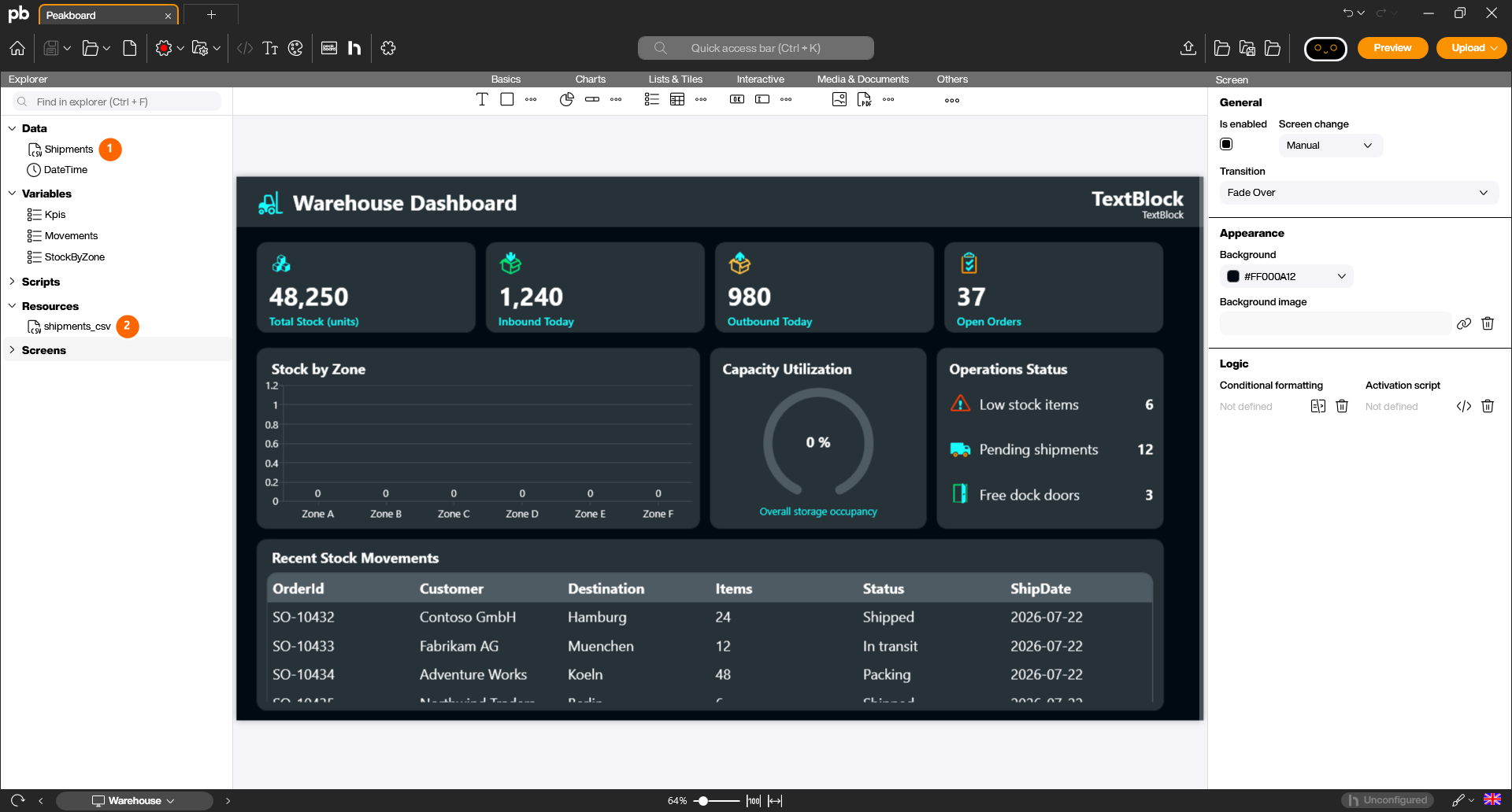Insert a text input box control
The image size is (1512, 812).
[x=762, y=99]
